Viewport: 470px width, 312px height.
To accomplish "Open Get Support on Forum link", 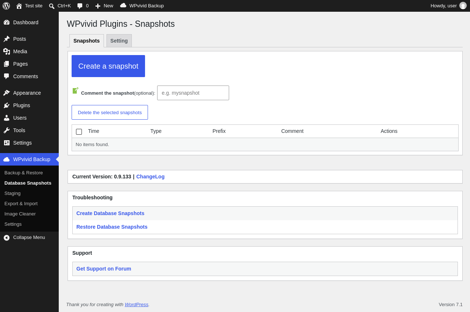I will [104, 269].
